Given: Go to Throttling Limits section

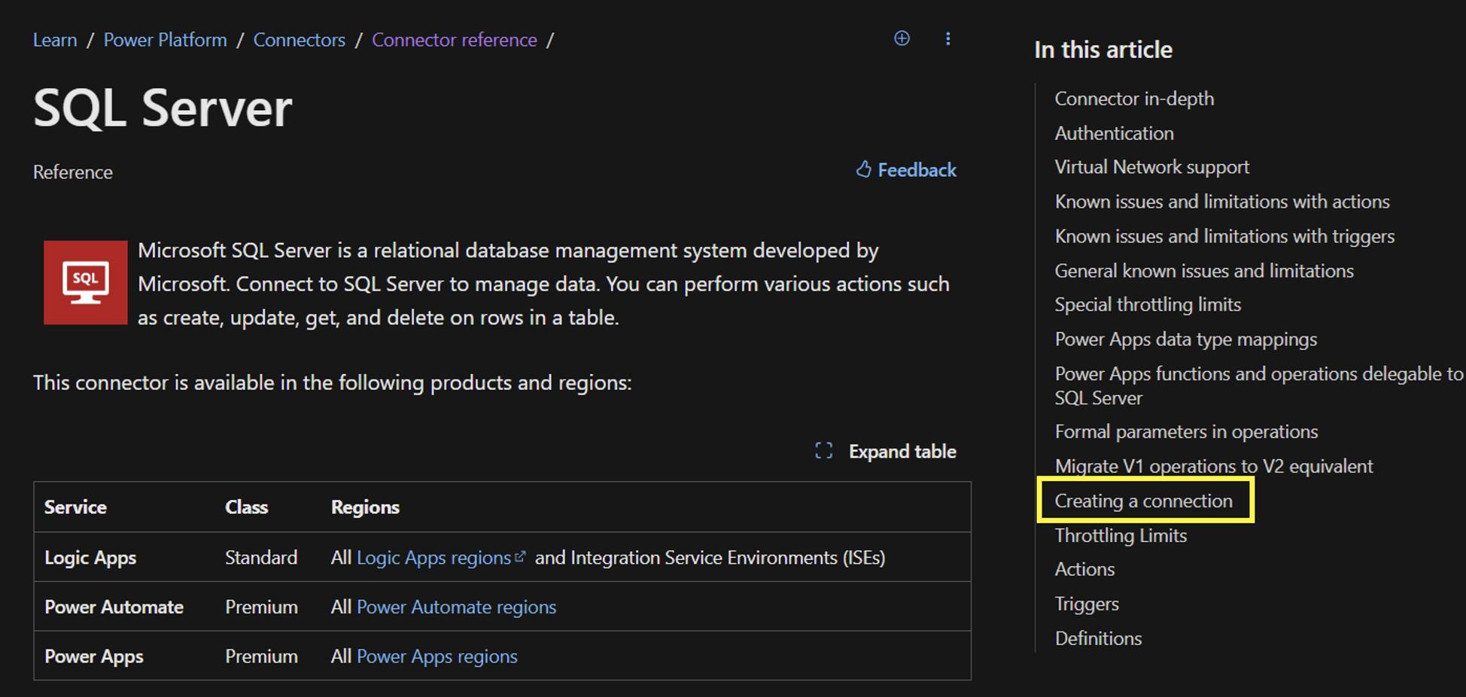Looking at the screenshot, I should (x=1121, y=536).
